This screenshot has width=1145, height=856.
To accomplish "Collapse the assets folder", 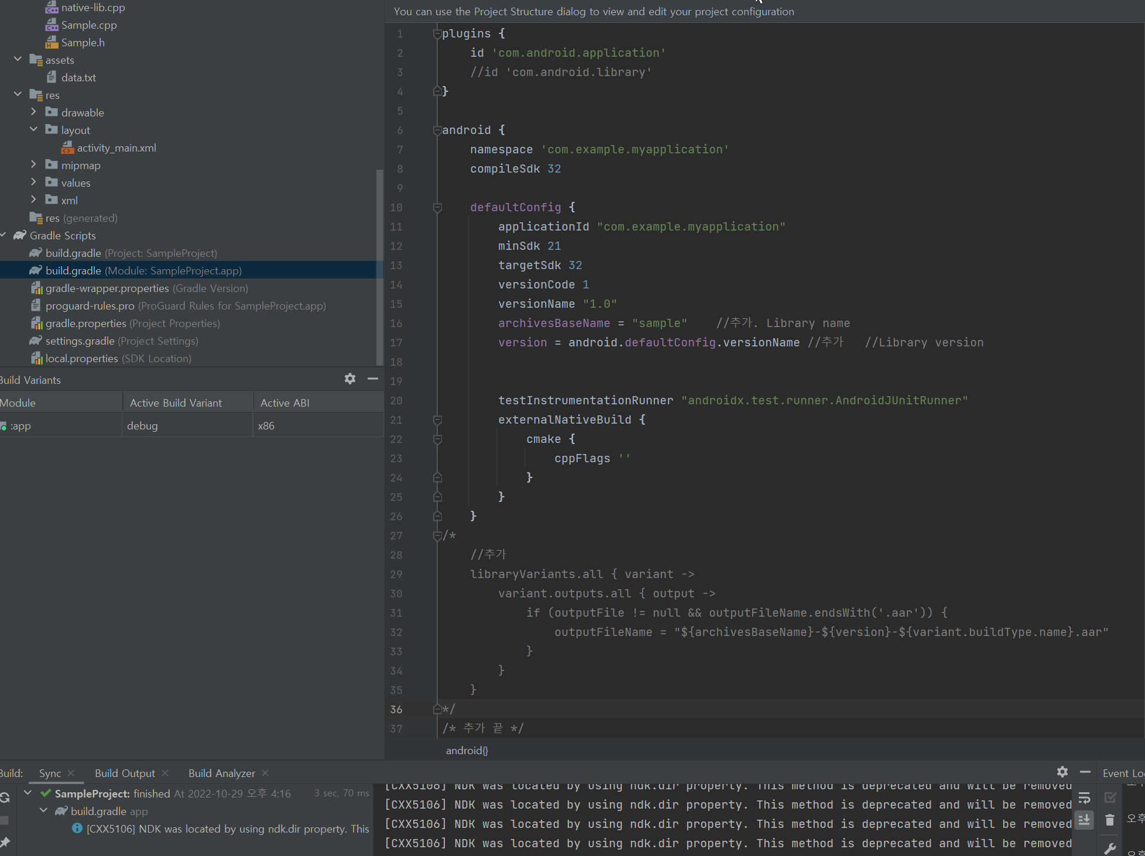I will (x=18, y=59).
